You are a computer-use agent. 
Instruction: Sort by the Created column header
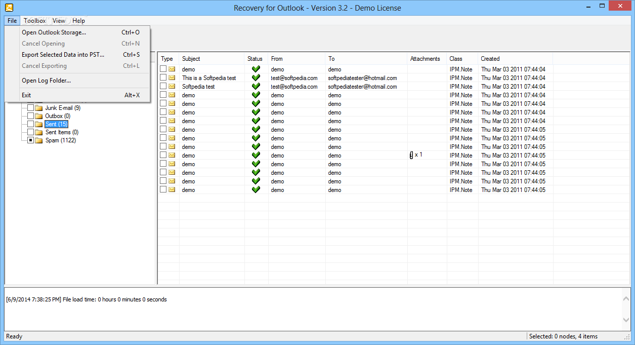[x=516, y=59]
